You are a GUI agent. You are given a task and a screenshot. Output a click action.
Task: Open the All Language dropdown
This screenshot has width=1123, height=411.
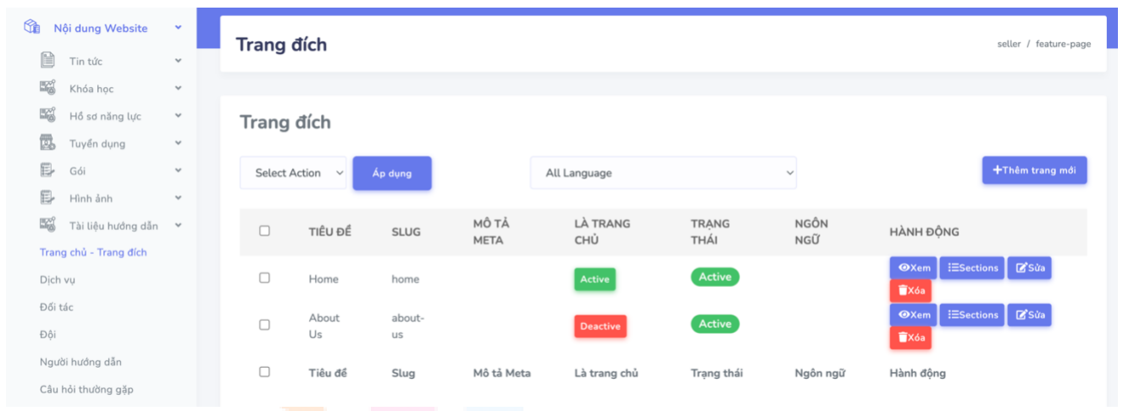pos(663,173)
